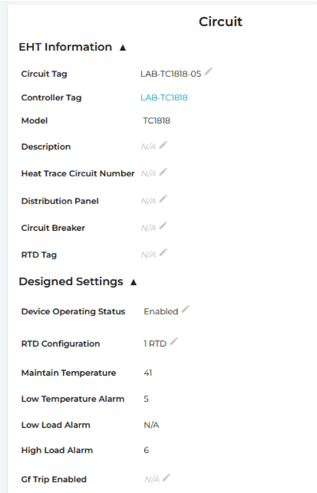This screenshot has height=493, width=317.
Task: Select the Model value TC1818
Action: (157, 121)
